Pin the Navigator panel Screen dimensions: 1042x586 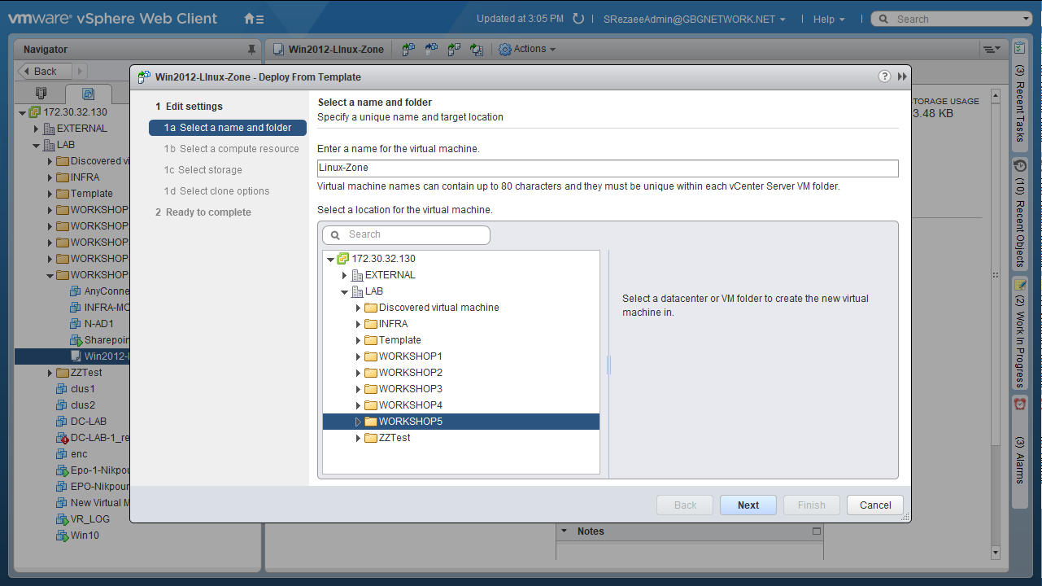click(x=251, y=50)
